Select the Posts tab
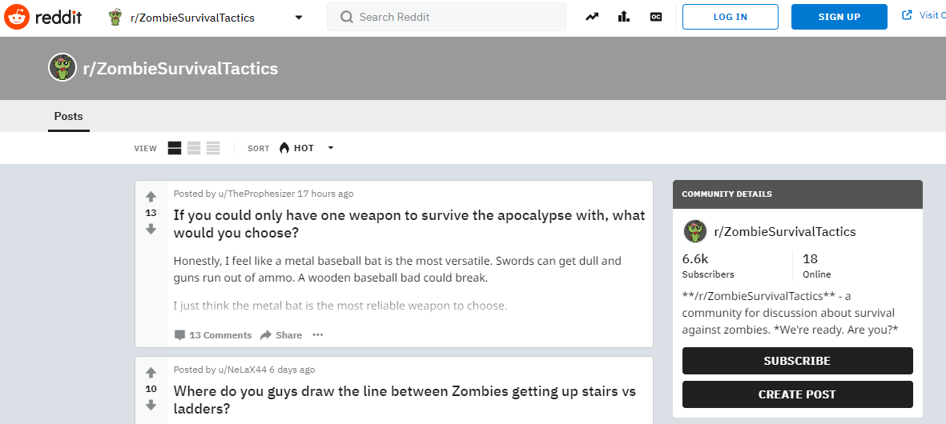Screen dimensions: 946x424 click(69, 116)
